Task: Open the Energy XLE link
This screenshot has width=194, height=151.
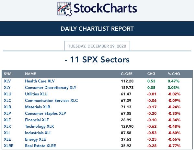Action: tap(35, 139)
